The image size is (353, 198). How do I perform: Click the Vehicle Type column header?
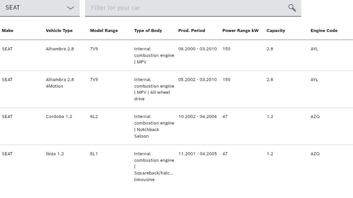pyautogui.click(x=59, y=30)
